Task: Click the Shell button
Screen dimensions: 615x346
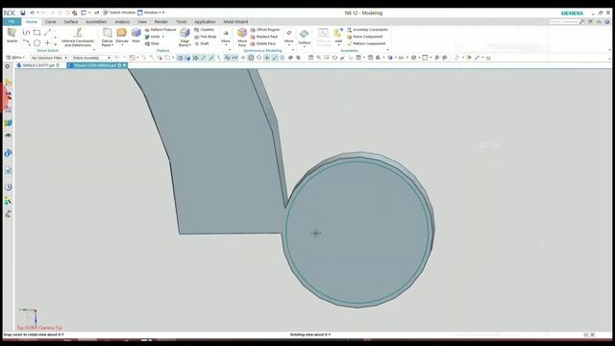Action: [152, 43]
